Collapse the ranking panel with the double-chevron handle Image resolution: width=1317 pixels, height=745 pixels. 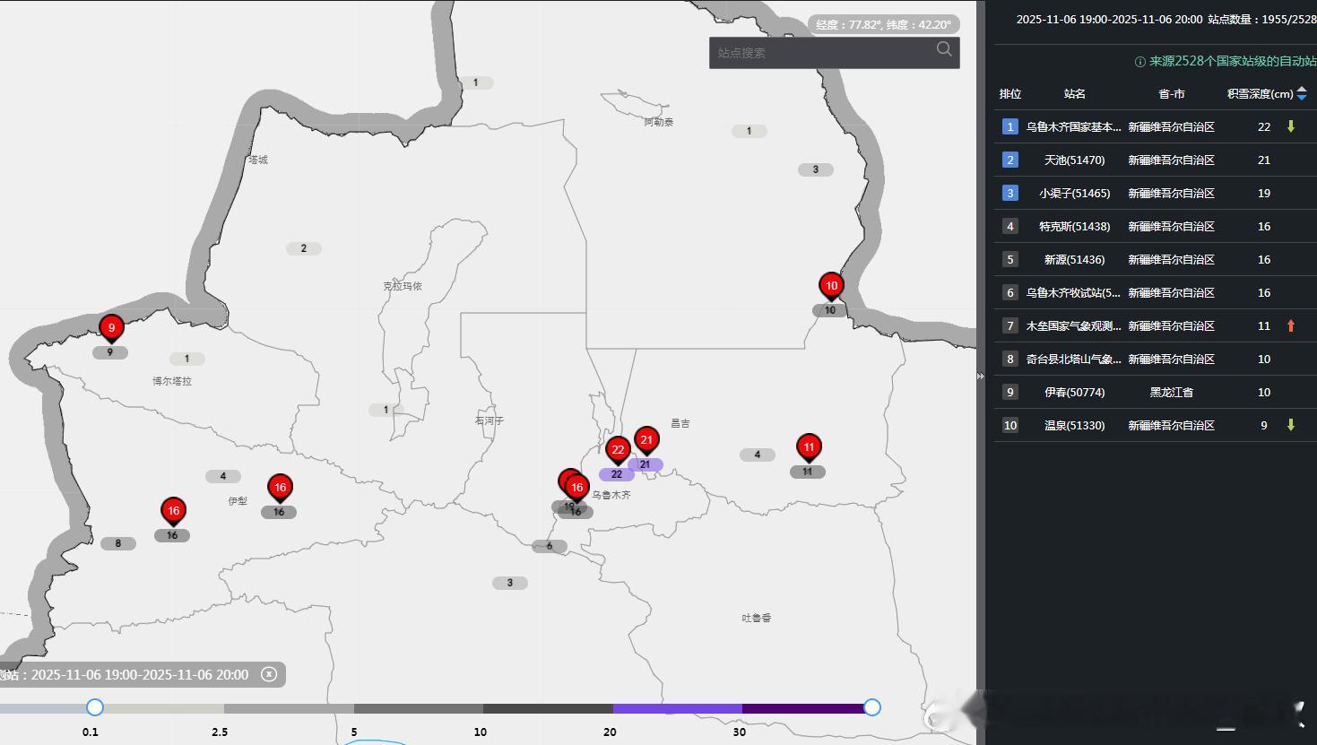click(x=980, y=377)
